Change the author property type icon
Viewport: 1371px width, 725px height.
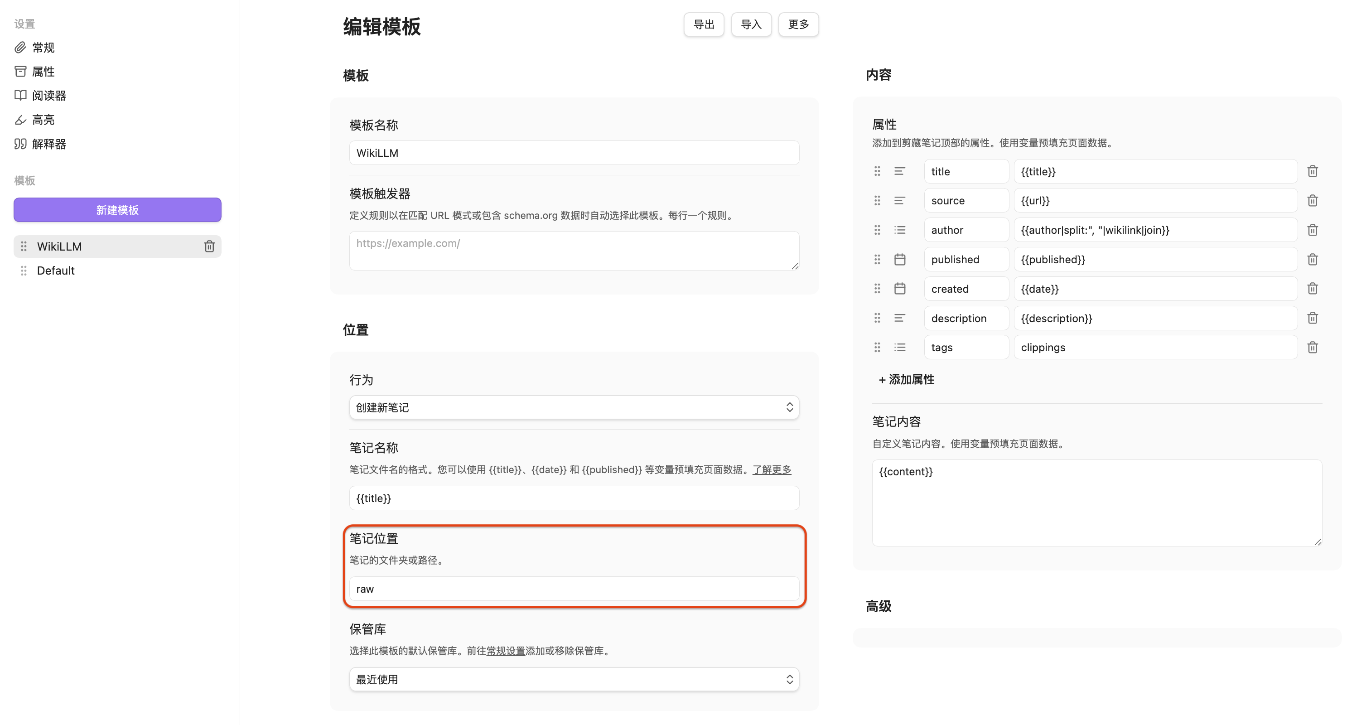(x=899, y=230)
